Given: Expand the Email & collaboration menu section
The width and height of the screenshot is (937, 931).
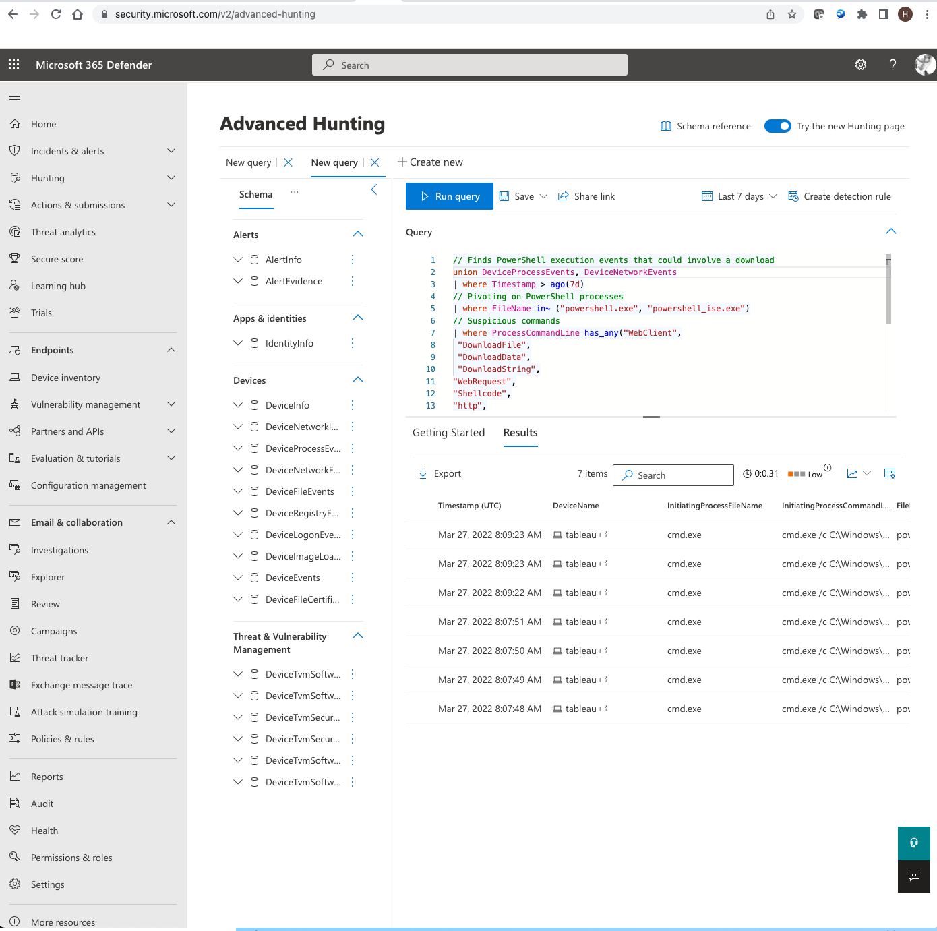Looking at the screenshot, I should (172, 522).
